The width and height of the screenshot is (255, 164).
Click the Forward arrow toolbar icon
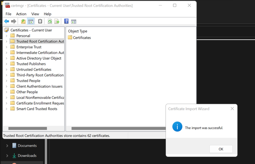click(13, 21)
